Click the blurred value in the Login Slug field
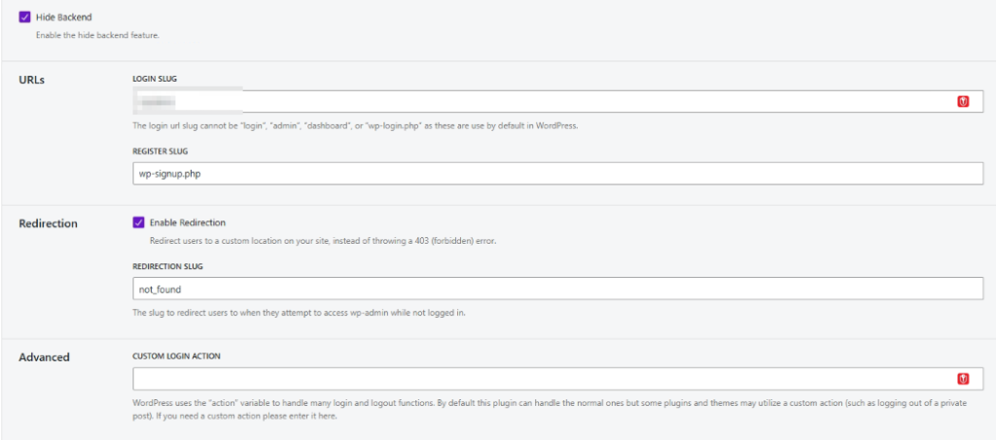 tap(157, 101)
